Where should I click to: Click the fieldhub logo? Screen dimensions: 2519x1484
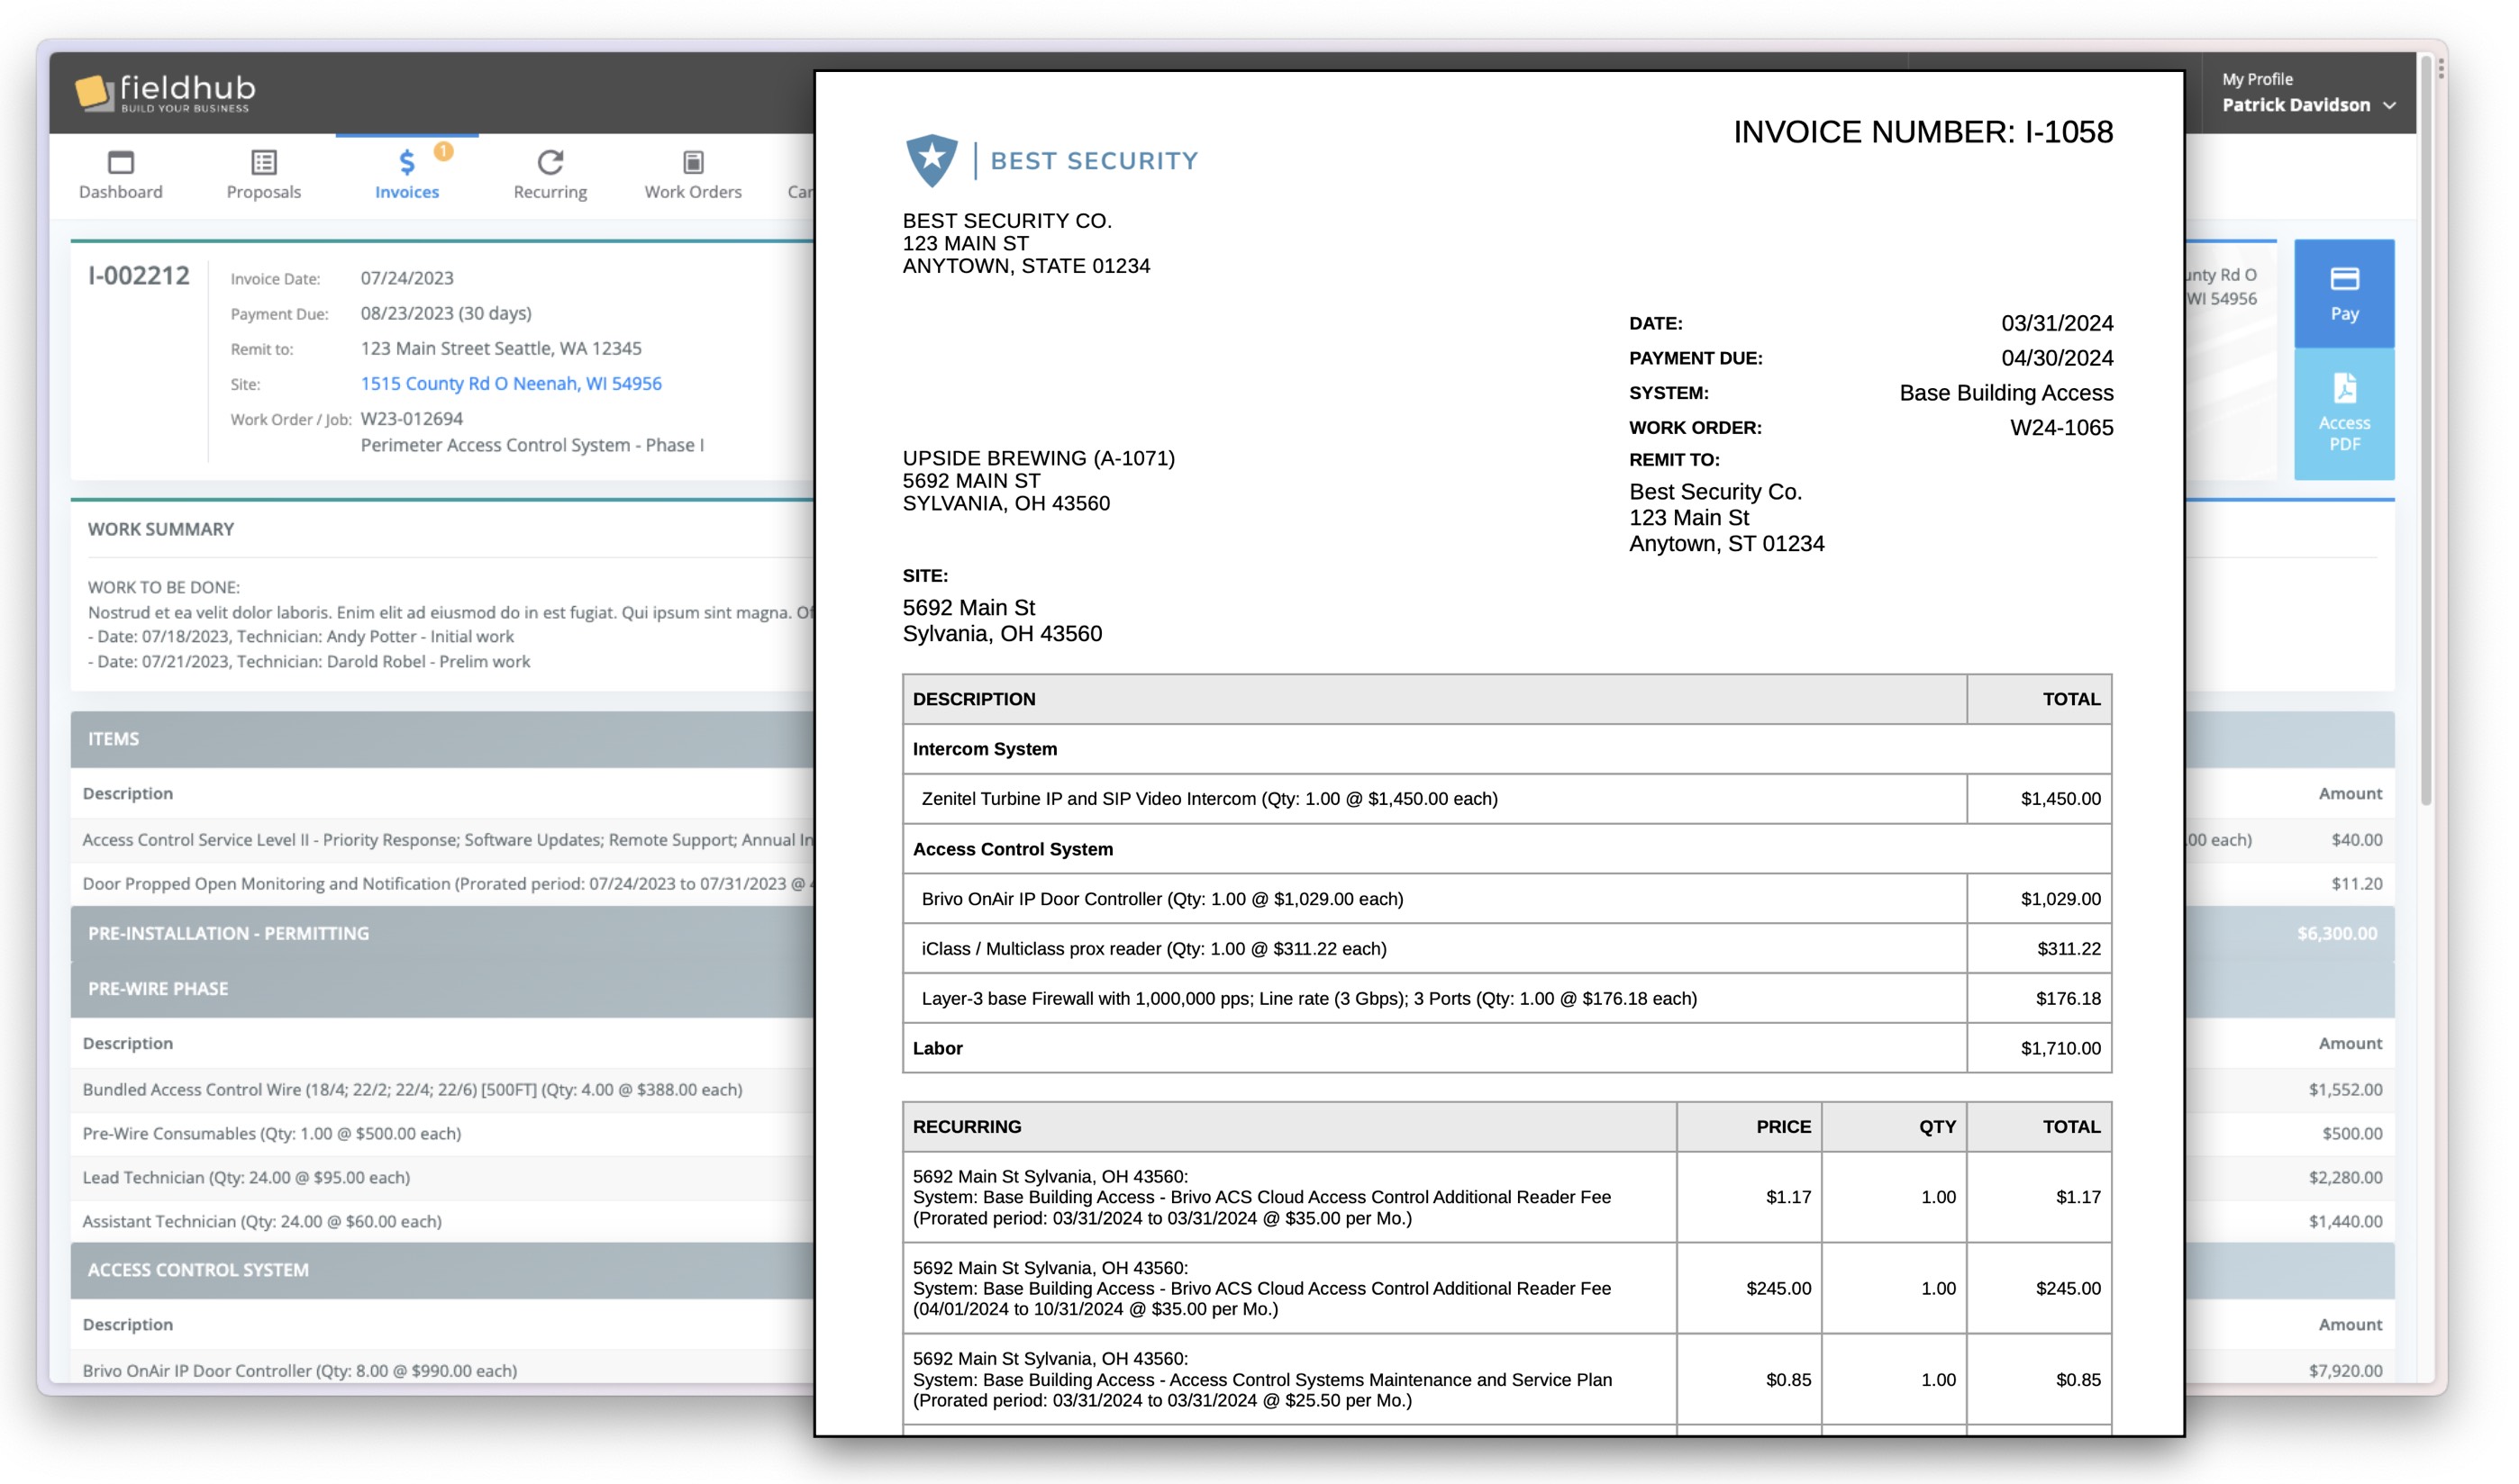click(x=166, y=92)
